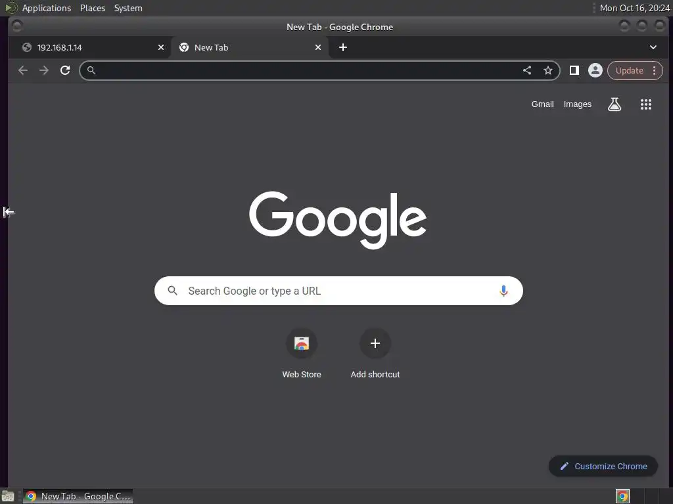Open Search Labs flask icon

(615, 104)
